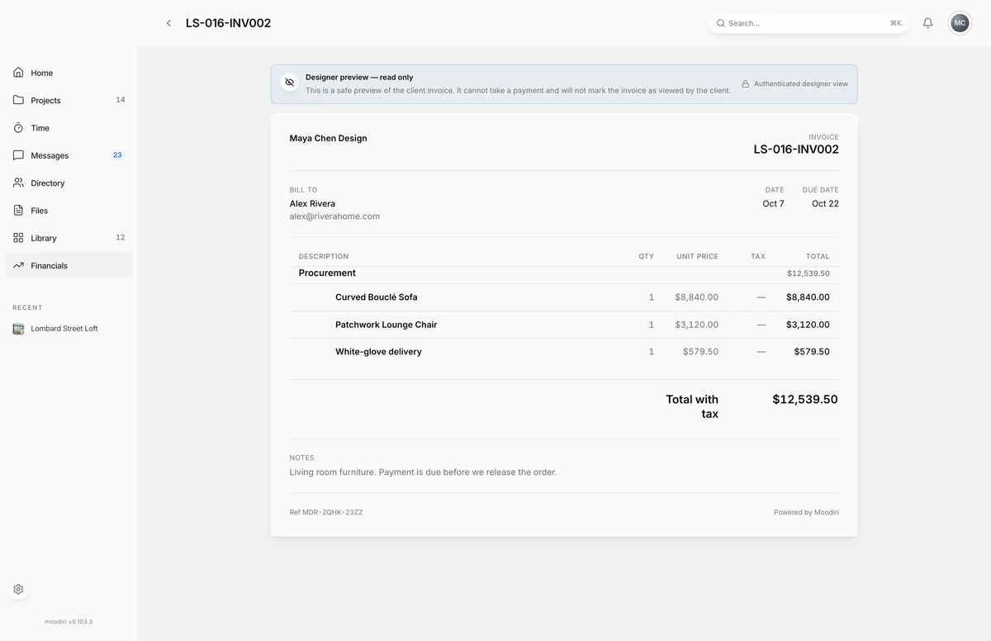
Task: Click the moodiri v0.103.3 version label
Action: pyautogui.click(x=69, y=621)
